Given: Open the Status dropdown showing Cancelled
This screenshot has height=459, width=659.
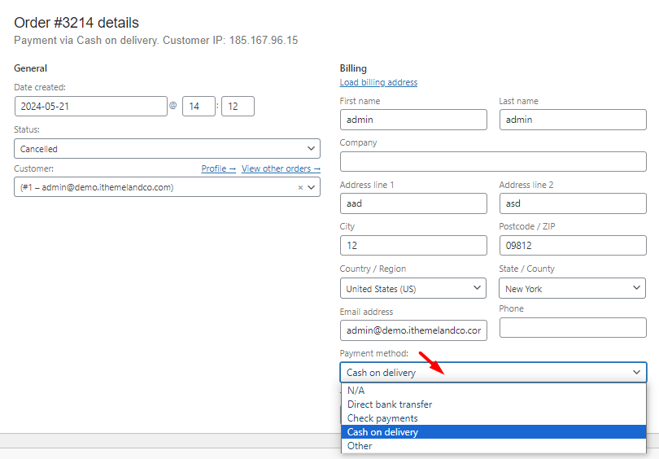Looking at the screenshot, I should click(x=167, y=149).
